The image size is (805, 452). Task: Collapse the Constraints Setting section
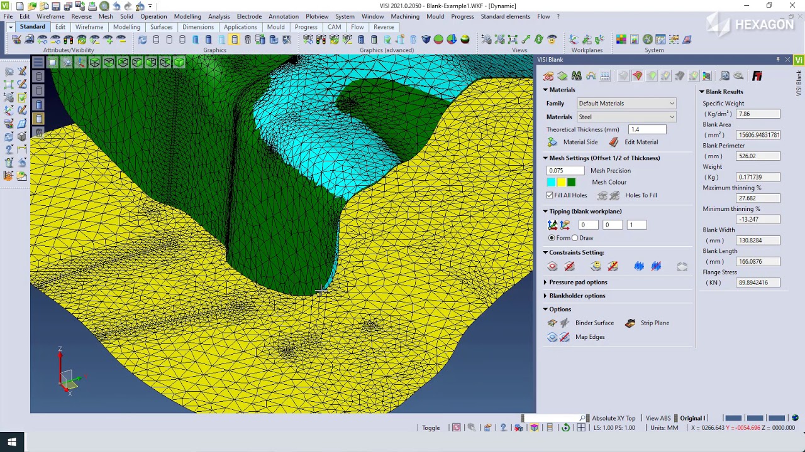545,252
